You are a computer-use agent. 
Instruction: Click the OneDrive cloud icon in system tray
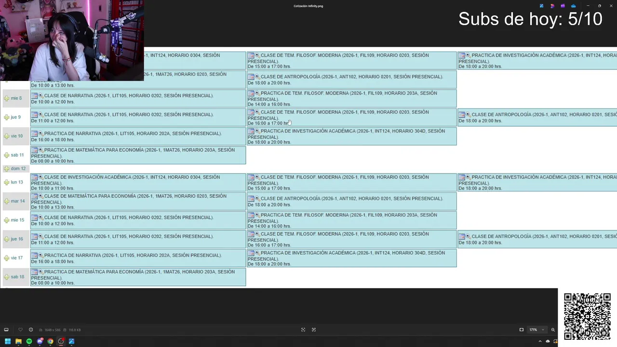pyautogui.click(x=548, y=341)
